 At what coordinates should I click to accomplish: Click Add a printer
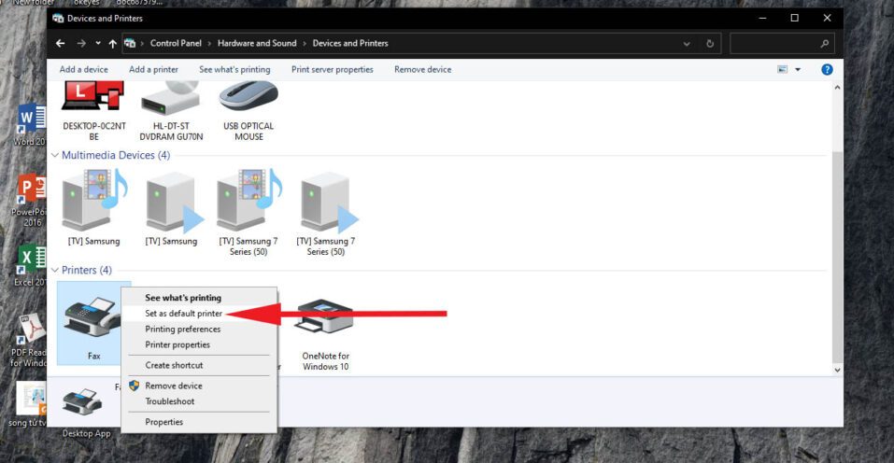coord(153,69)
